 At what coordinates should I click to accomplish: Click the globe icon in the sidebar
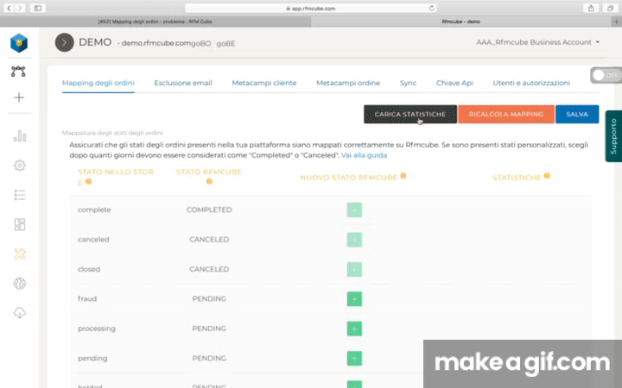click(x=19, y=284)
